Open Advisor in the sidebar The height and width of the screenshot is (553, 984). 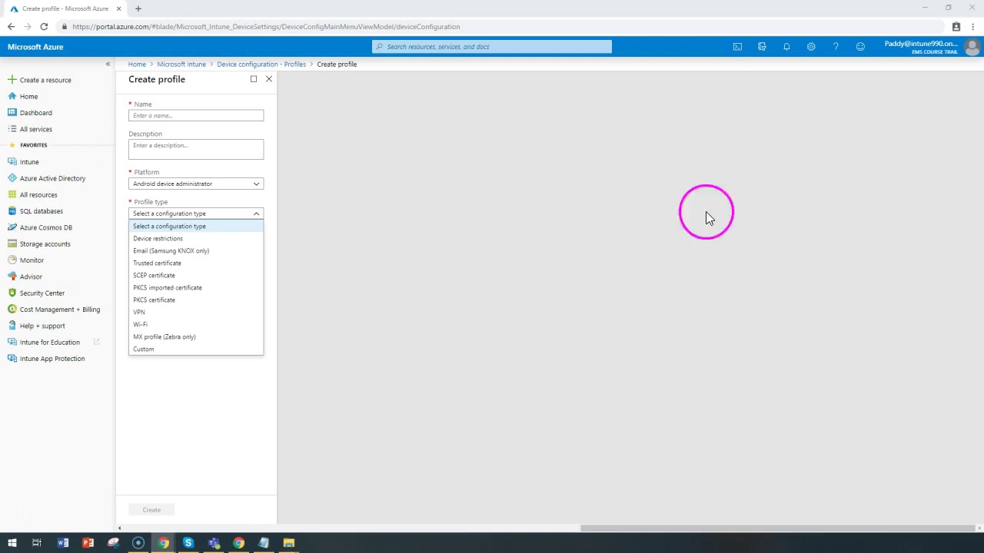coord(31,276)
